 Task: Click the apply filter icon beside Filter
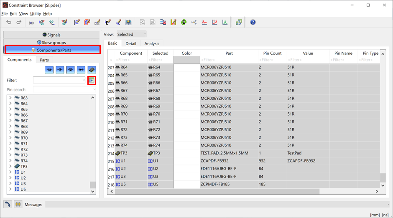[x=92, y=80]
